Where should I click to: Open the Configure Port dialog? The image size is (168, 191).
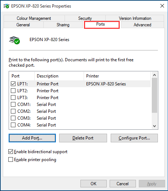134,138
